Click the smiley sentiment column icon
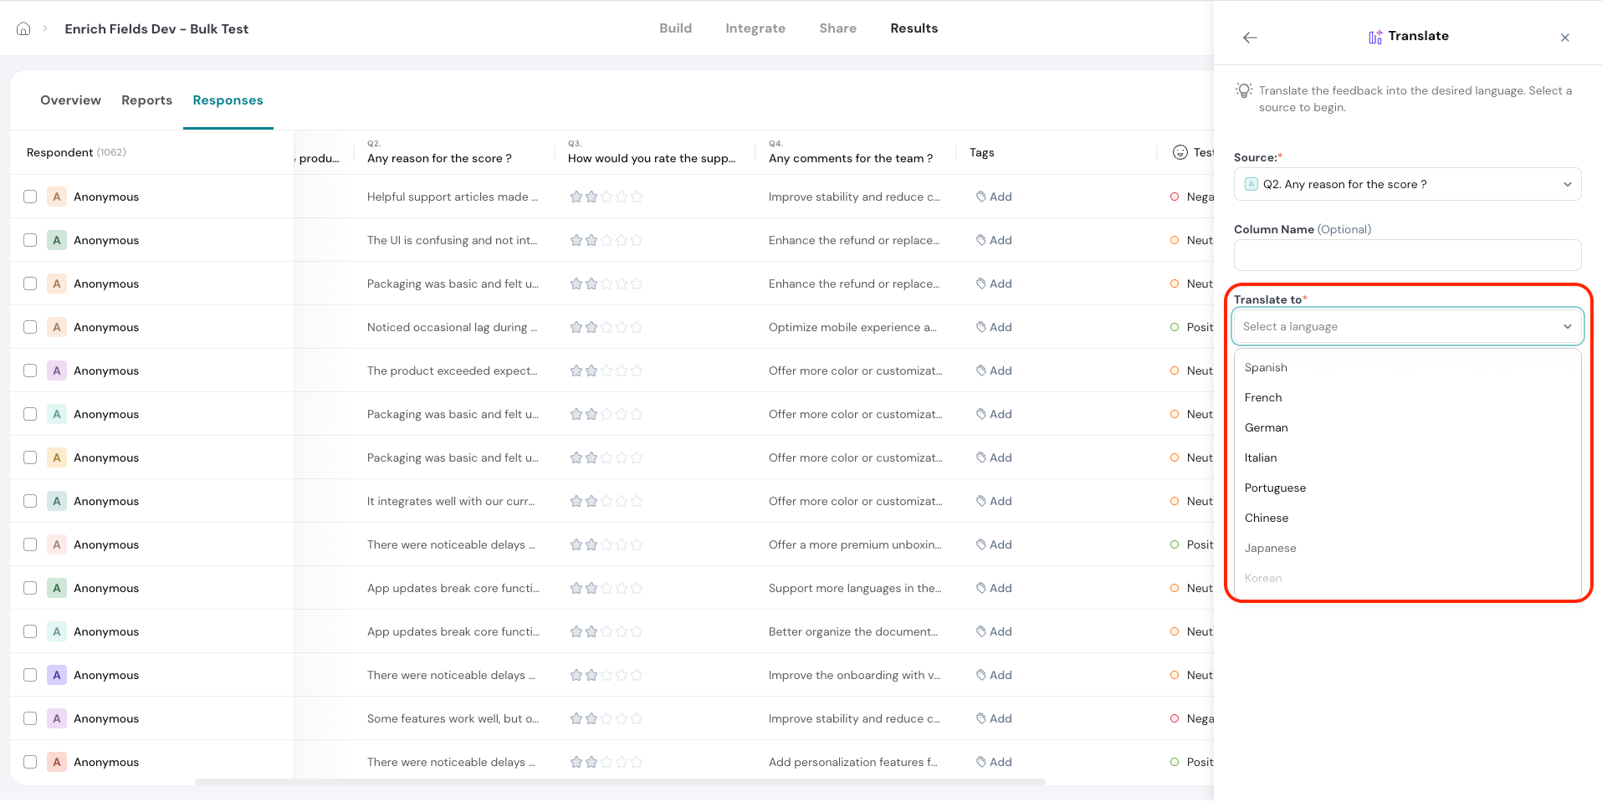 [x=1180, y=152]
